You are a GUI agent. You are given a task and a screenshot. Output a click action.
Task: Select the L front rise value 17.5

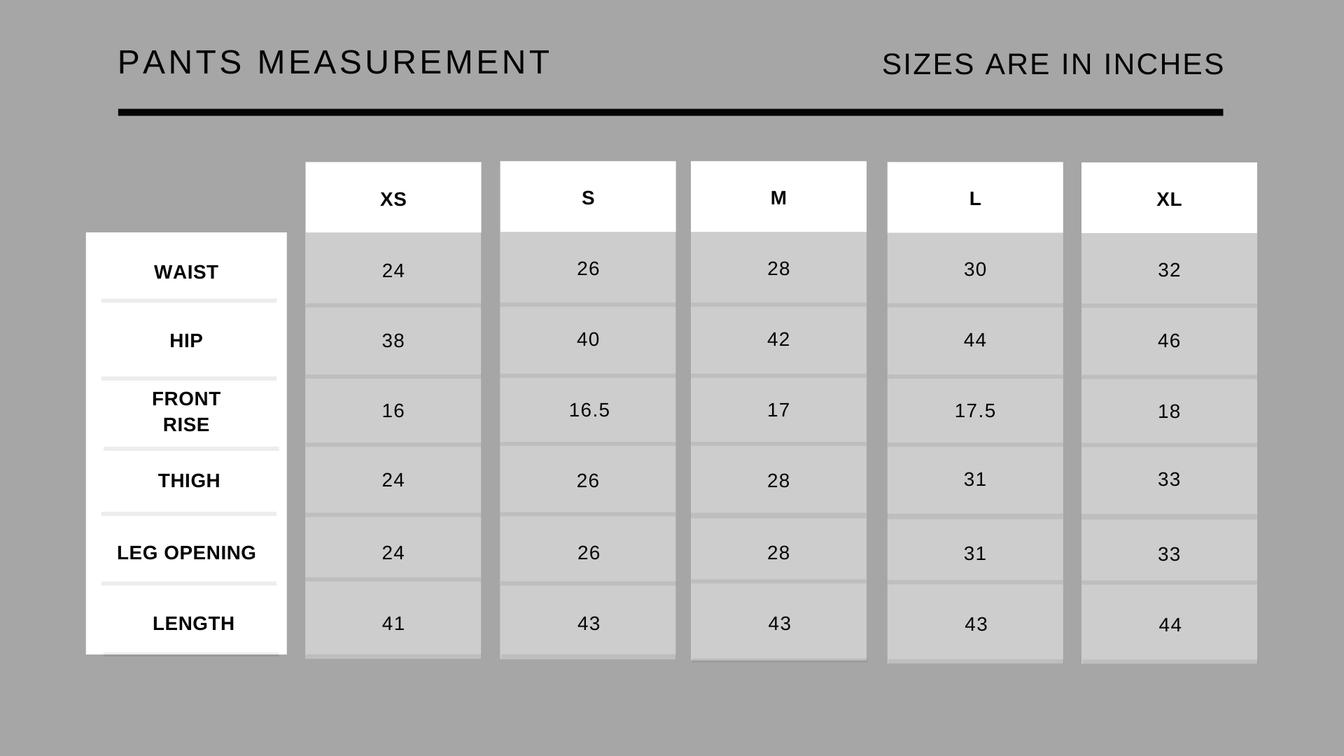(x=974, y=411)
